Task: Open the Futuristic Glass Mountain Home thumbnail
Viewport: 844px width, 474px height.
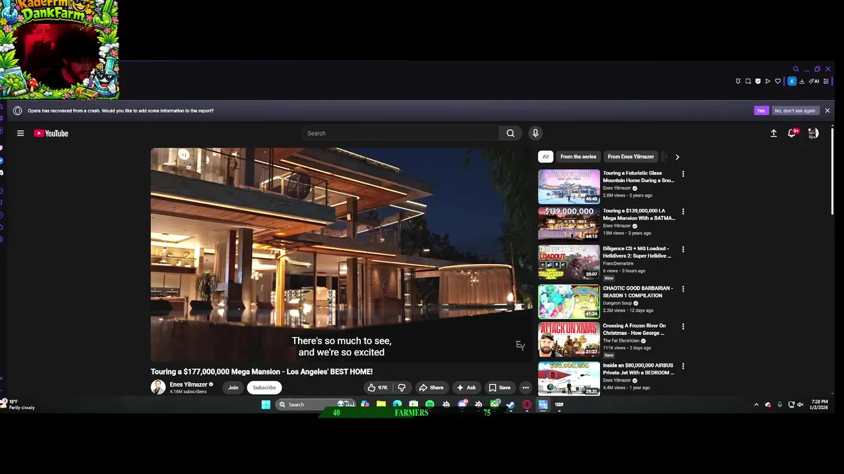Action: point(569,187)
